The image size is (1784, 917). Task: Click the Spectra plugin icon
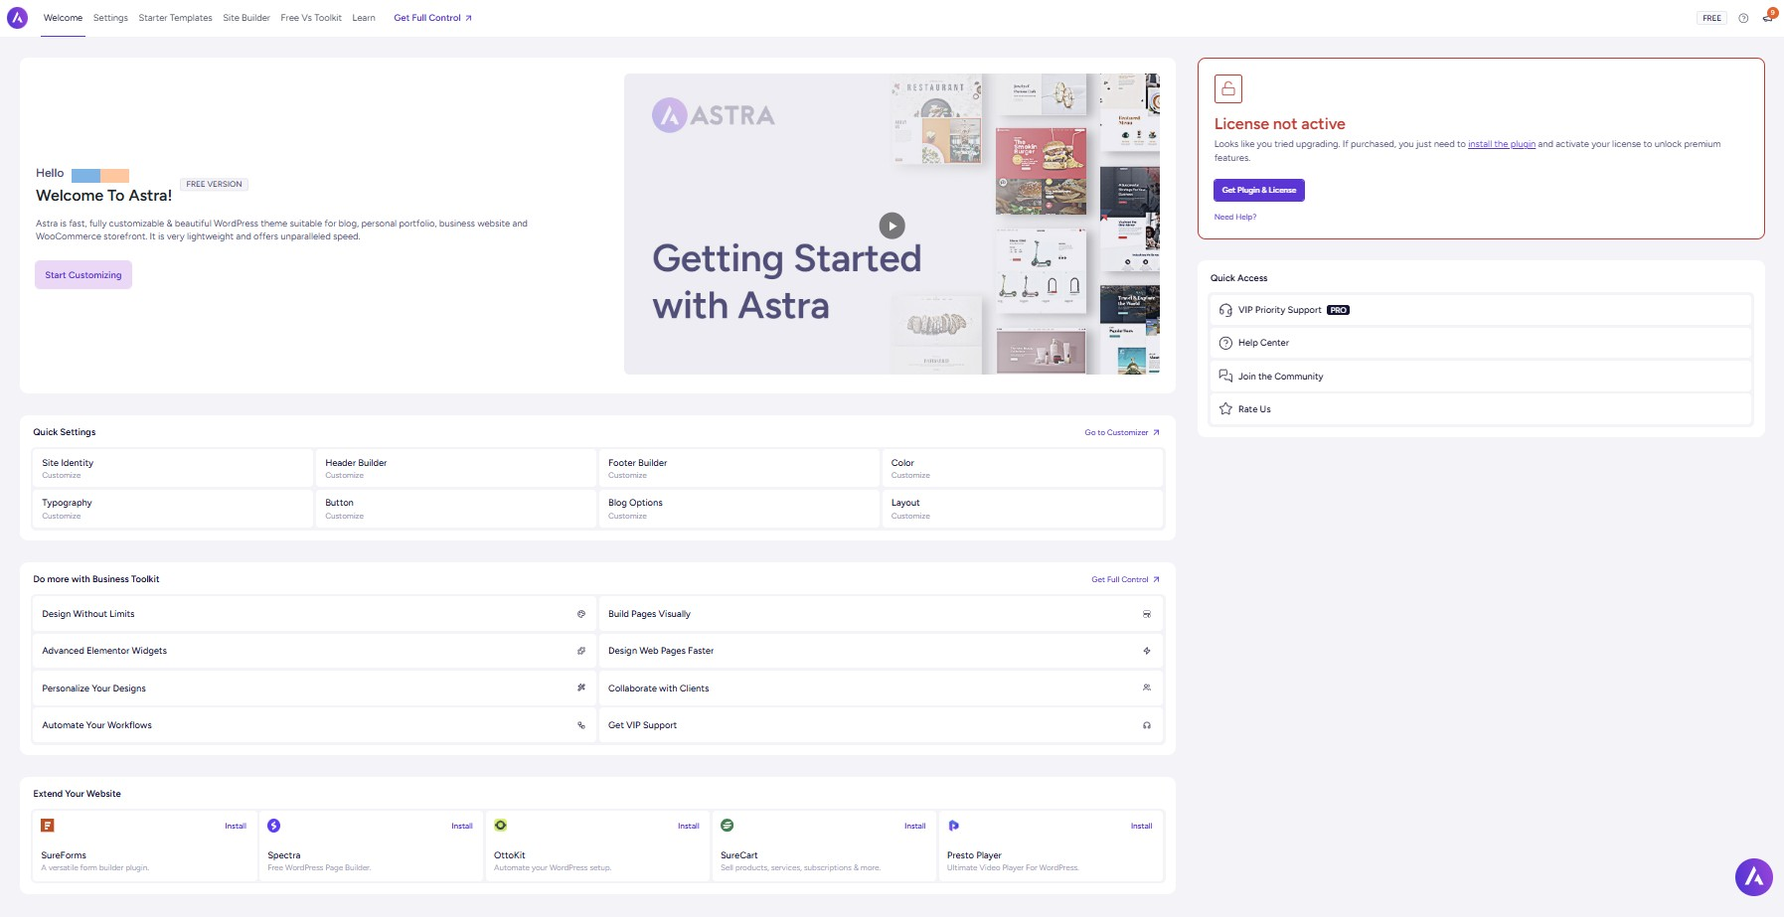click(x=274, y=826)
